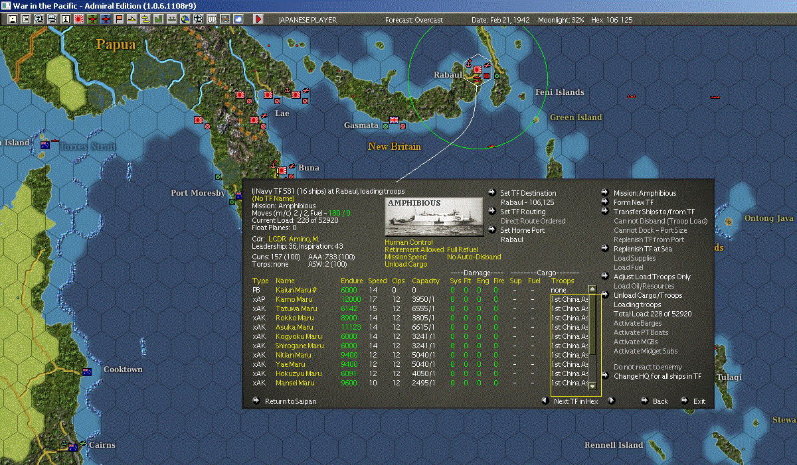Go to next TF in hex arrow
This screenshot has width=797, height=465.
tap(612, 401)
